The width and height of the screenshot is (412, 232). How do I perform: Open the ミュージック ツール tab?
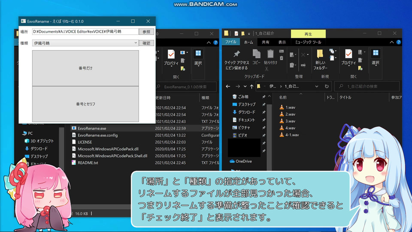pos(308,42)
